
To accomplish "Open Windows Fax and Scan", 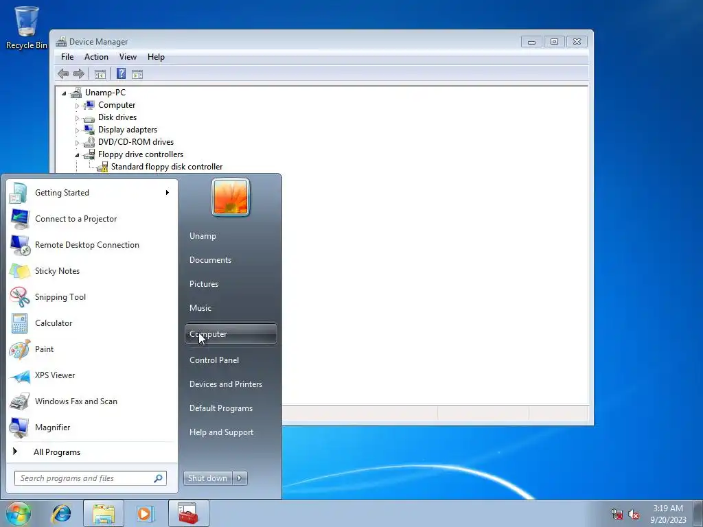I will click(x=91, y=401).
